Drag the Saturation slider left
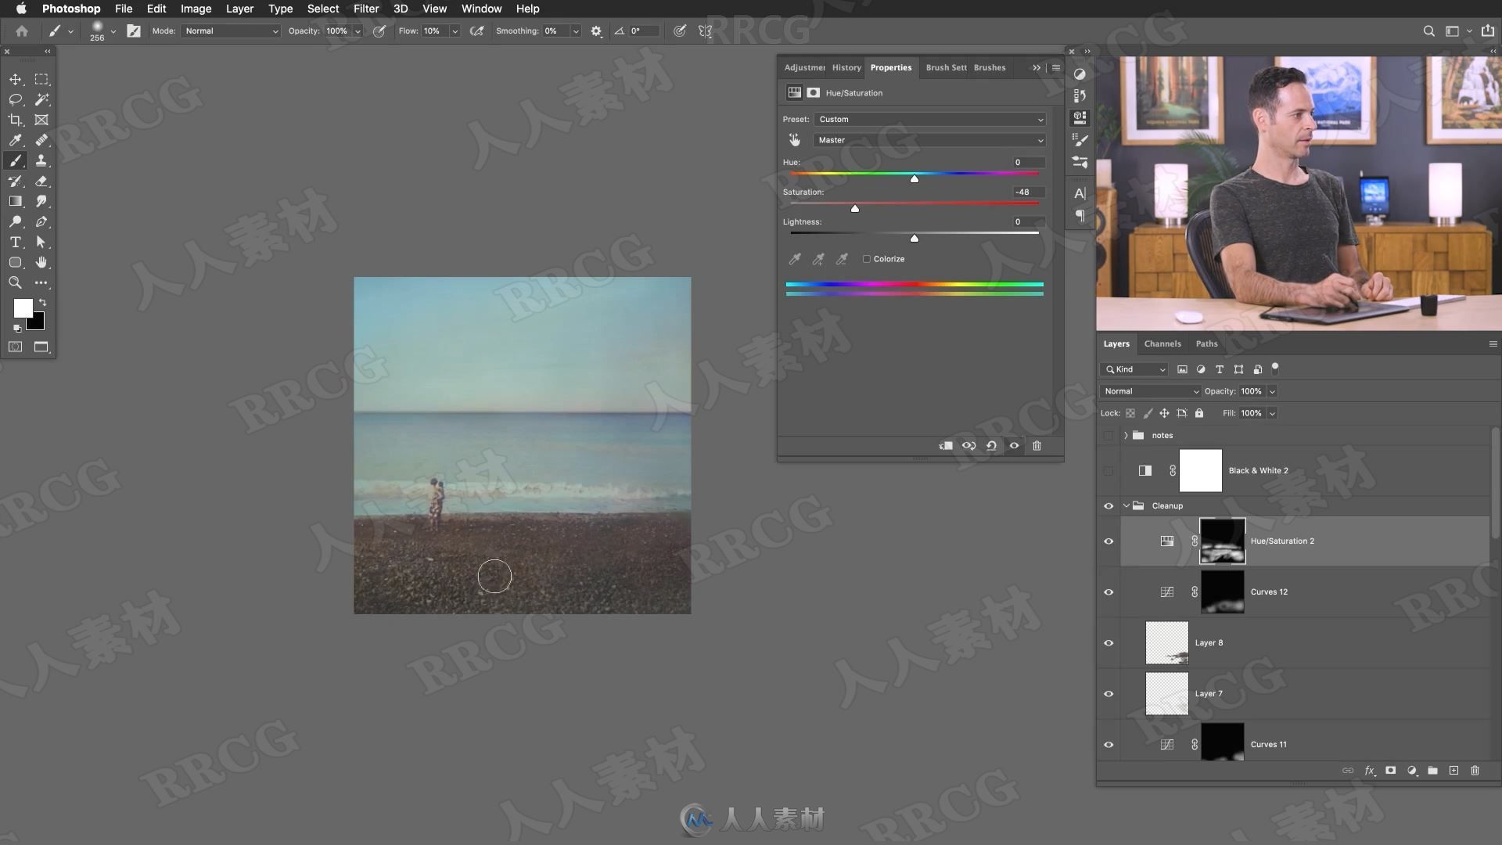The width and height of the screenshot is (1502, 845). (x=854, y=208)
